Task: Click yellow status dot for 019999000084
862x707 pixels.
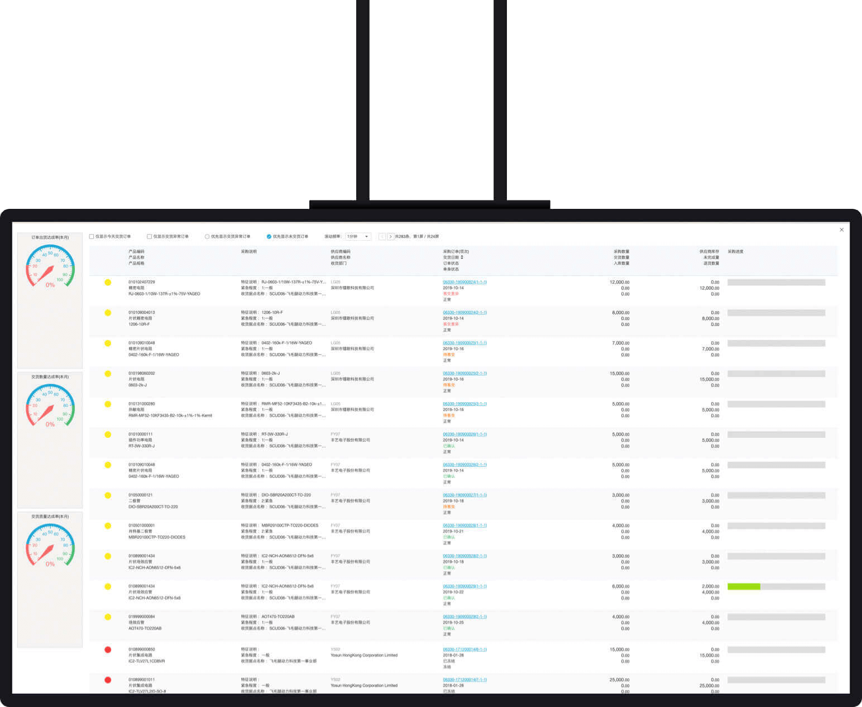Action: pyautogui.click(x=108, y=617)
